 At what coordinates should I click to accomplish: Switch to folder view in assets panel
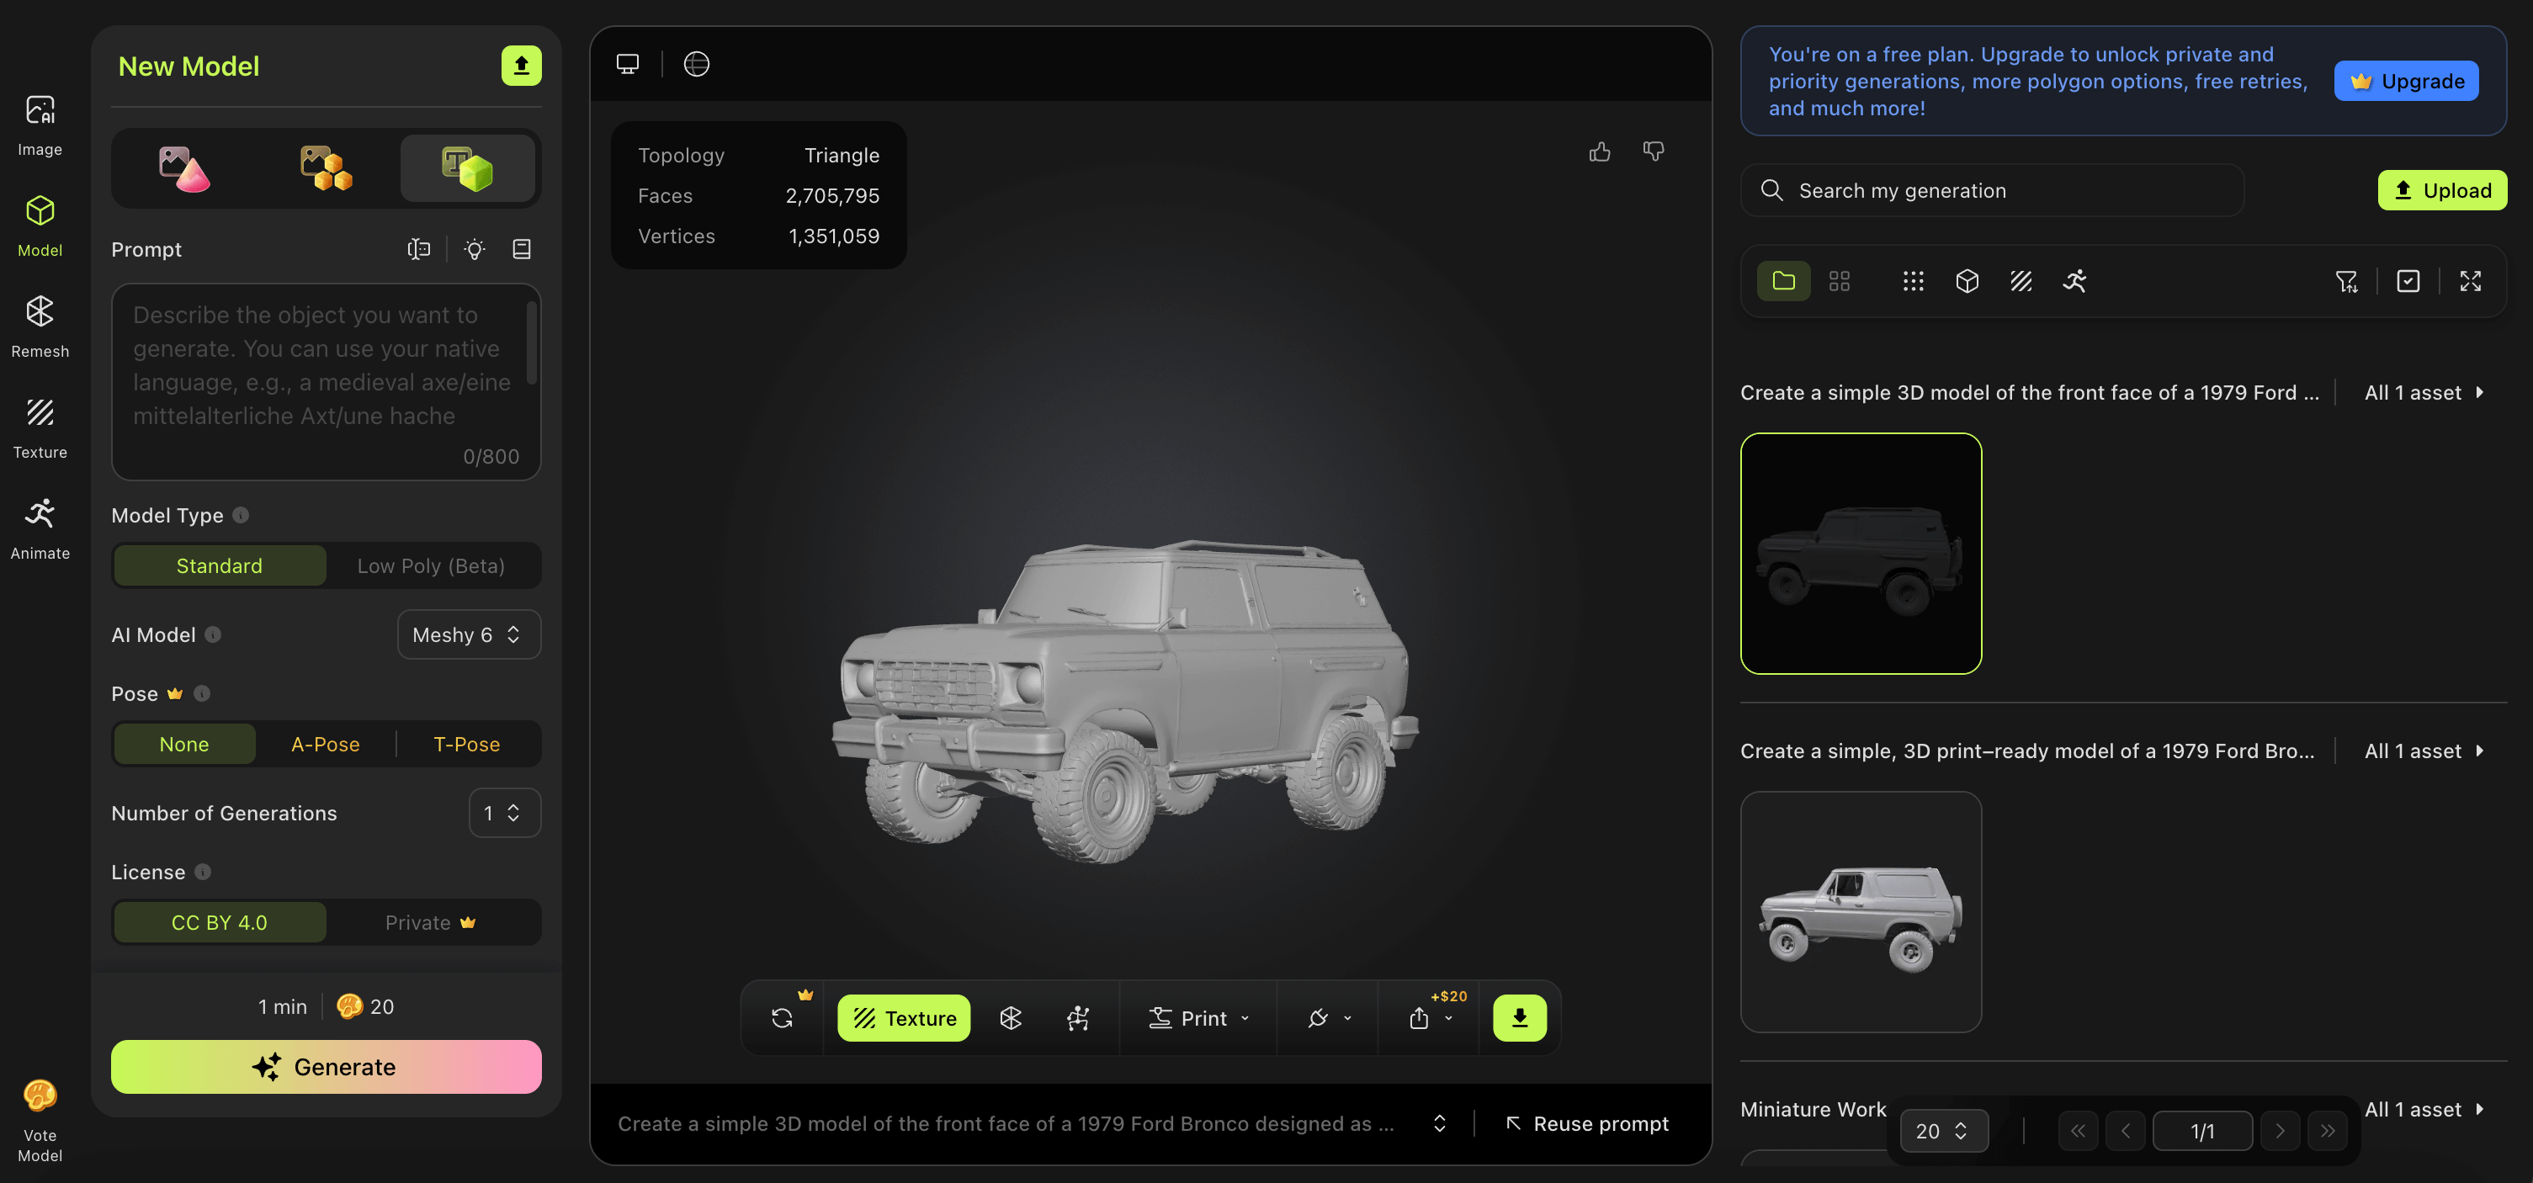[1784, 281]
